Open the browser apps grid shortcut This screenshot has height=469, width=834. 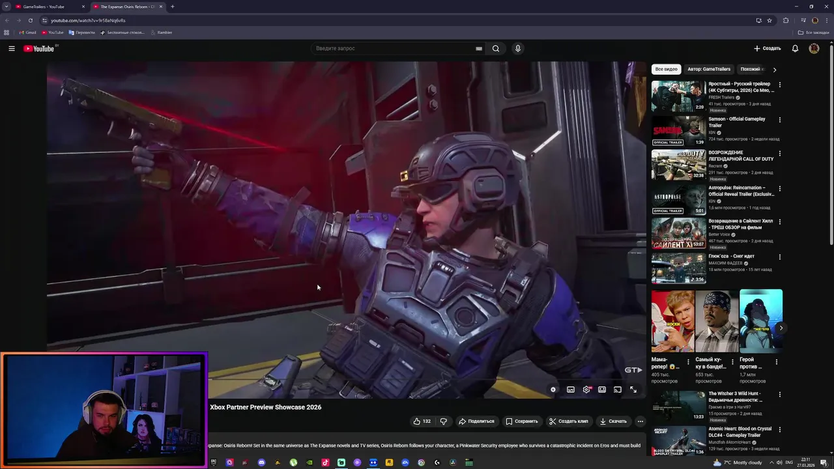(x=7, y=33)
